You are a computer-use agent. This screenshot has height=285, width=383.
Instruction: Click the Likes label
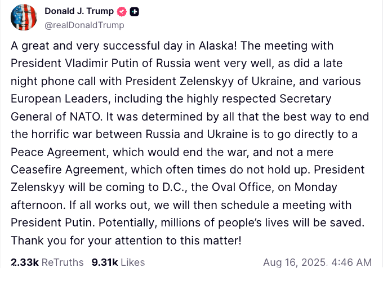tap(132, 262)
